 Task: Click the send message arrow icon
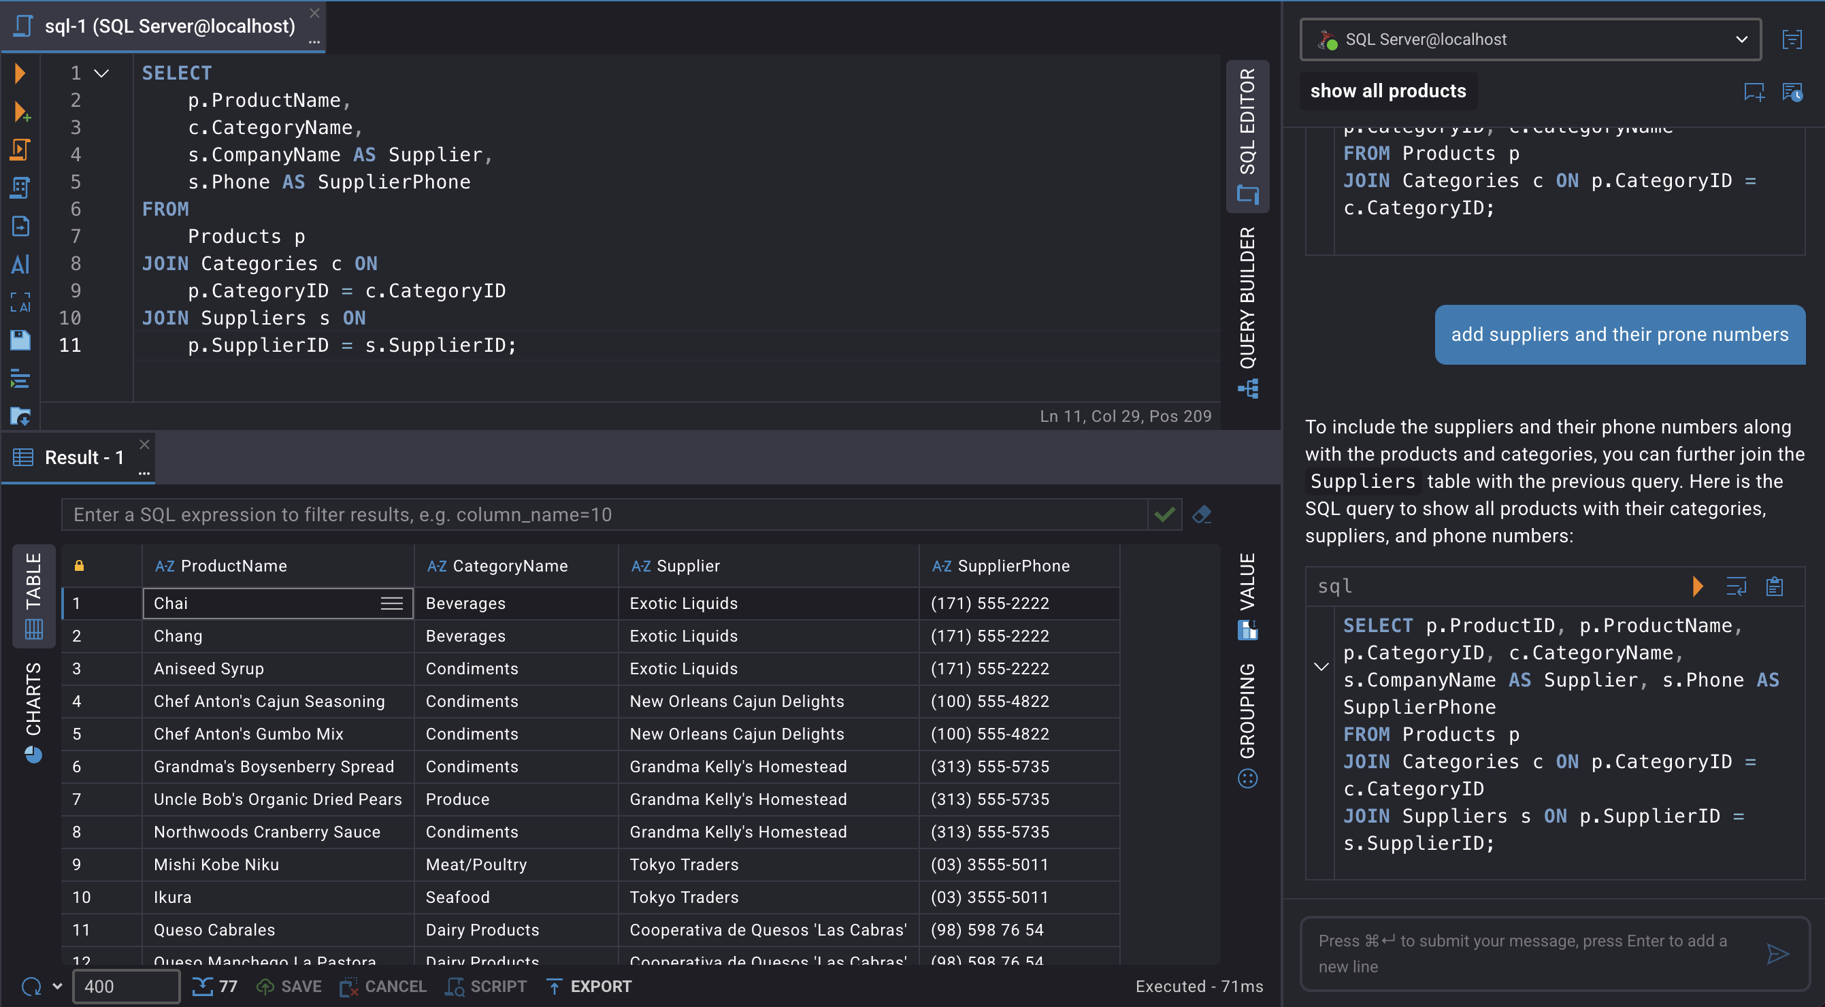click(1777, 954)
